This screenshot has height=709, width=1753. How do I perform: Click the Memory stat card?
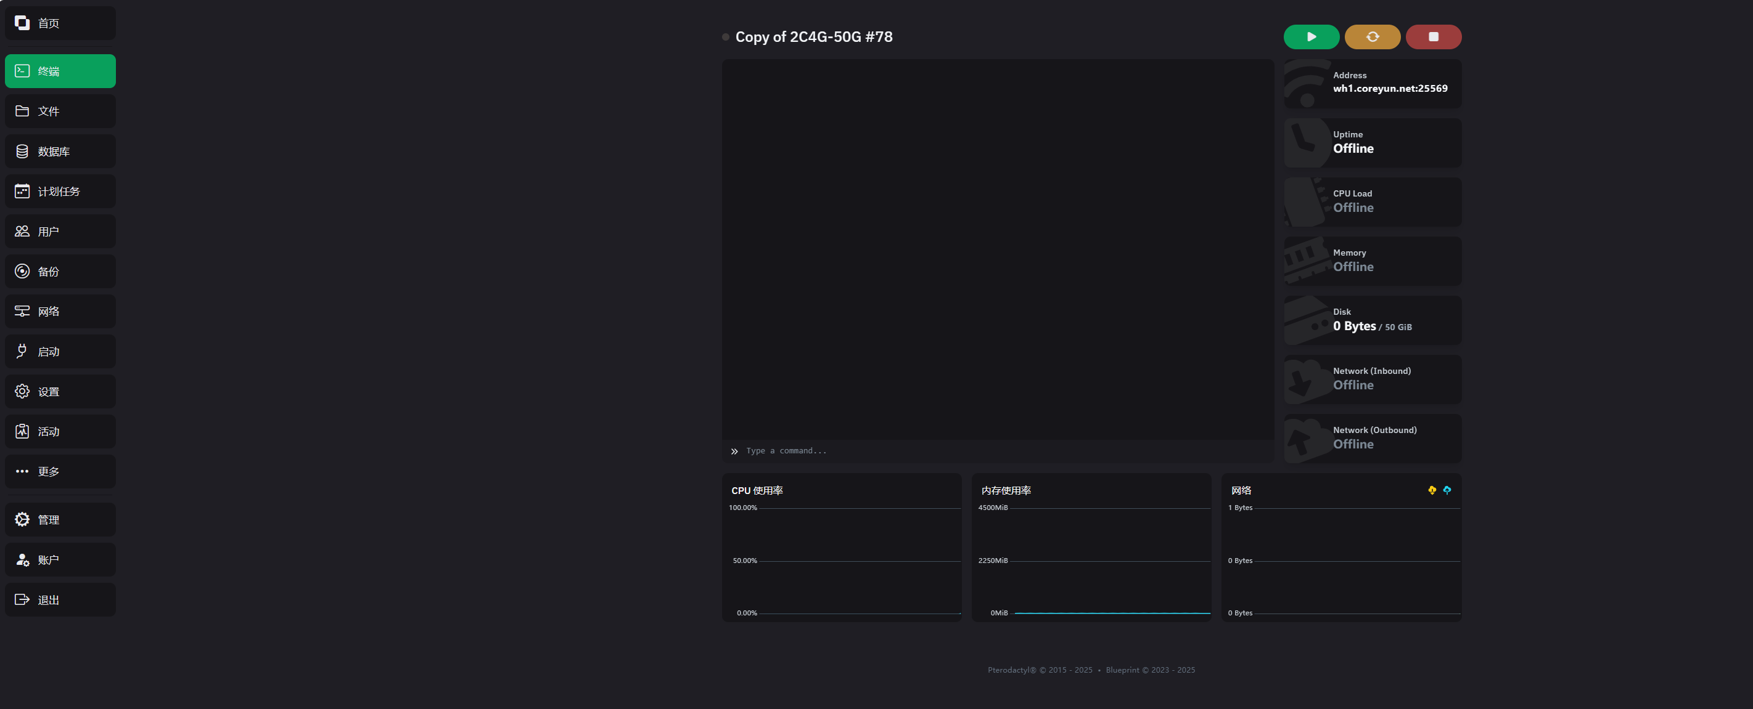(x=1373, y=261)
